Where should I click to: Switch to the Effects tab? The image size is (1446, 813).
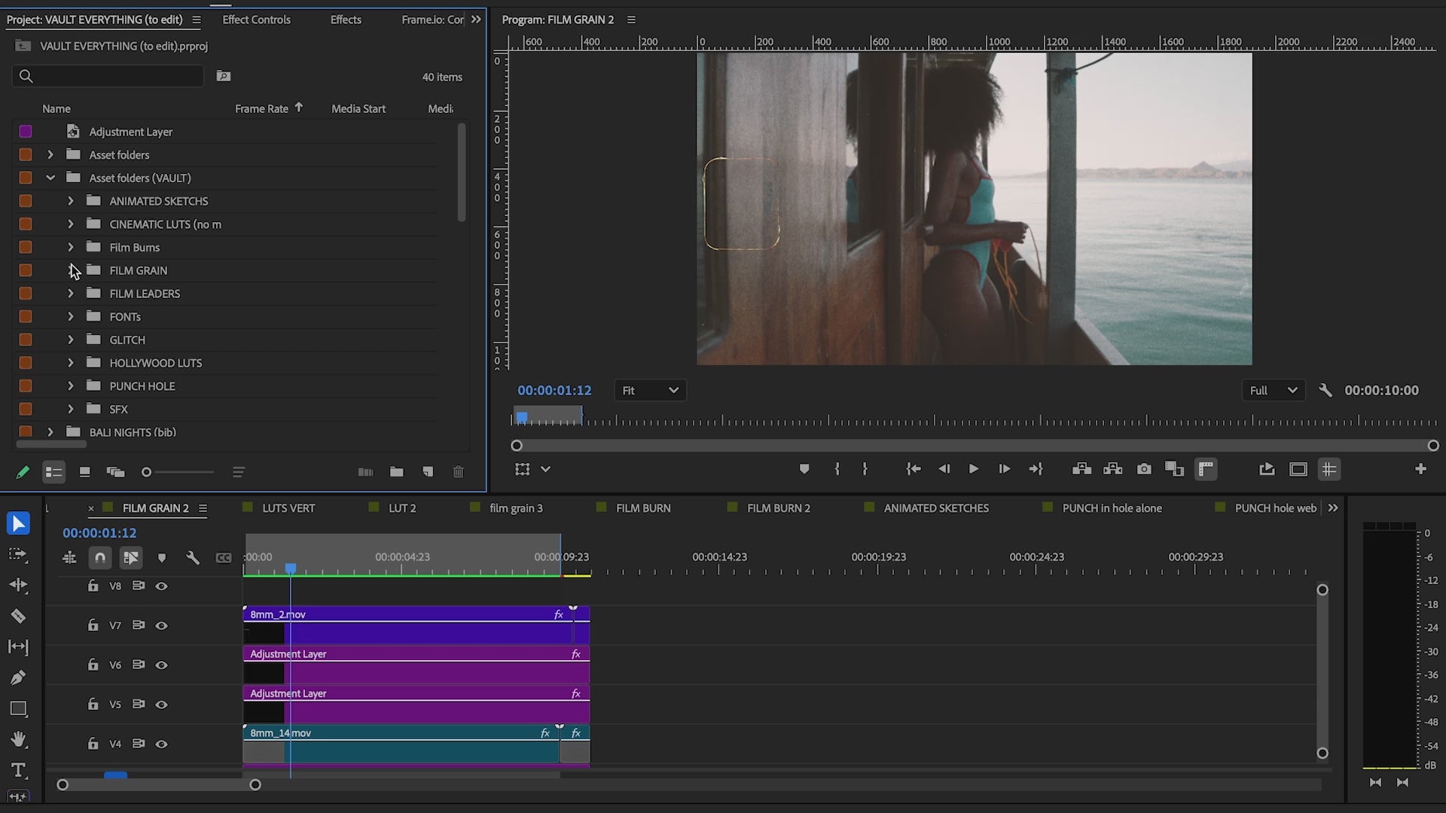click(345, 19)
